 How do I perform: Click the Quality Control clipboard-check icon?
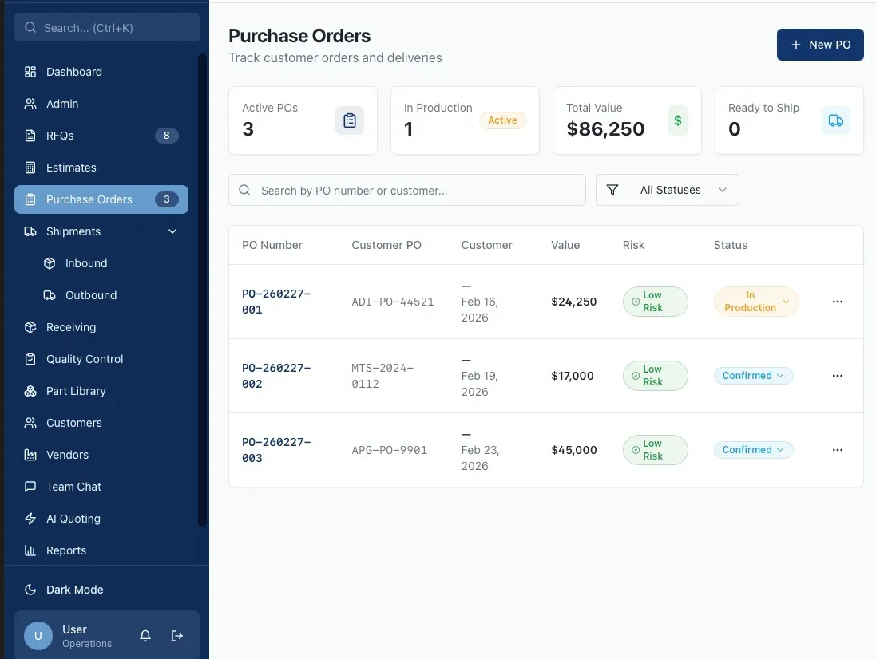[30, 359]
